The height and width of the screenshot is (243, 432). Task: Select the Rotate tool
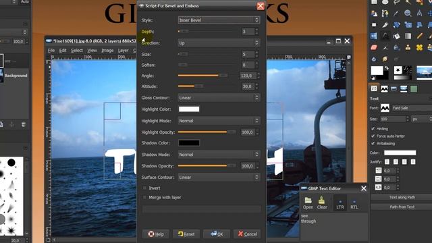point(396,25)
